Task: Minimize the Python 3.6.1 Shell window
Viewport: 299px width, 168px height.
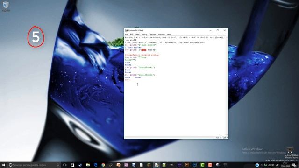Action: (x=211, y=30)
